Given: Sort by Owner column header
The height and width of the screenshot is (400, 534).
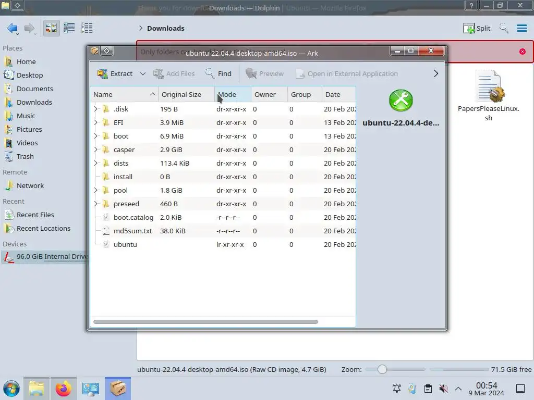Looking at the screenshot, I should click(x=269, y=95).
